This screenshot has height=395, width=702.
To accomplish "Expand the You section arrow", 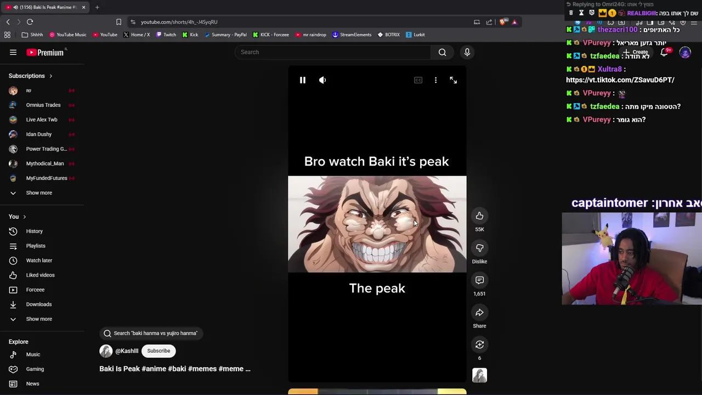I will 24,217.
